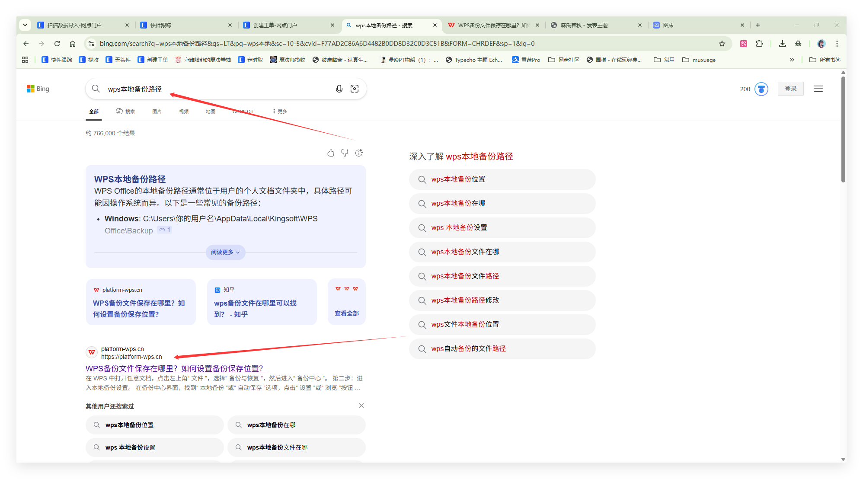
Task: Open the 更多 dropdown in search filters
Action: click(x=280, y=111)
